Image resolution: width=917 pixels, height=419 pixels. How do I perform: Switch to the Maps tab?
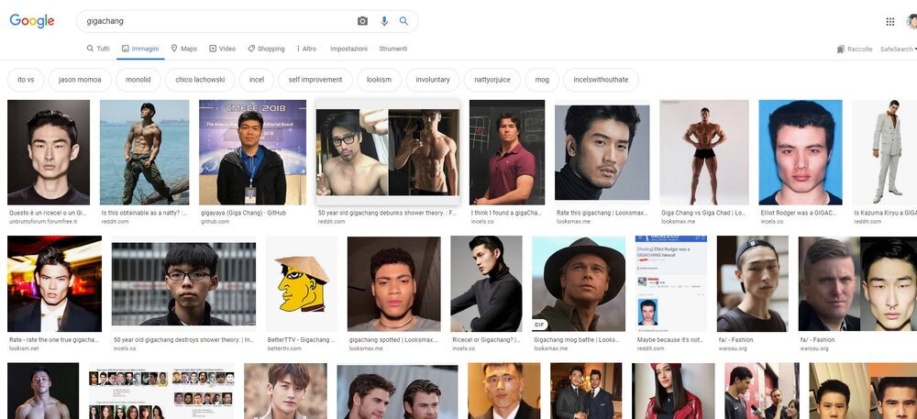183,49
